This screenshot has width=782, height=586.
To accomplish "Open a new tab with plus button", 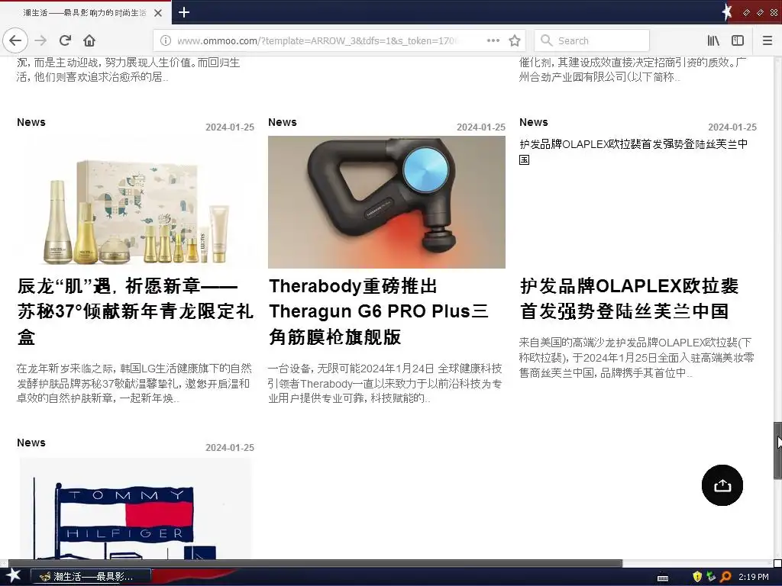I will coord(183,12).
